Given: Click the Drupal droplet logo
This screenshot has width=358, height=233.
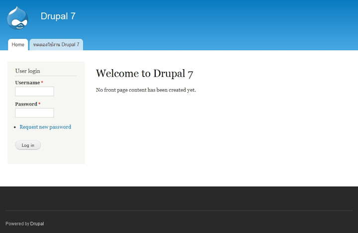Looking at the screenshot, I should pos(17,18).
